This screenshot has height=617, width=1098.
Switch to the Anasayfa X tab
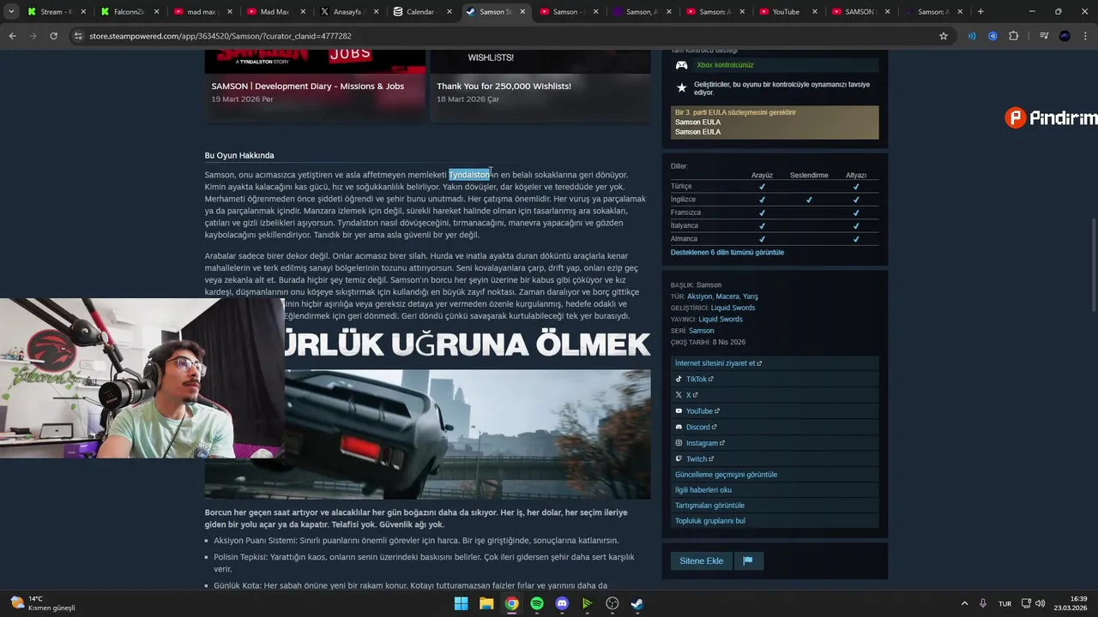[x=347, y=12]
